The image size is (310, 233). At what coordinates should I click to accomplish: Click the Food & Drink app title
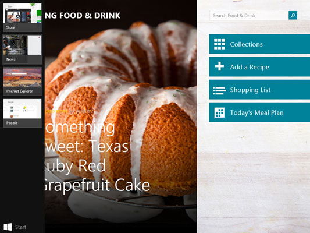point(83,16)
